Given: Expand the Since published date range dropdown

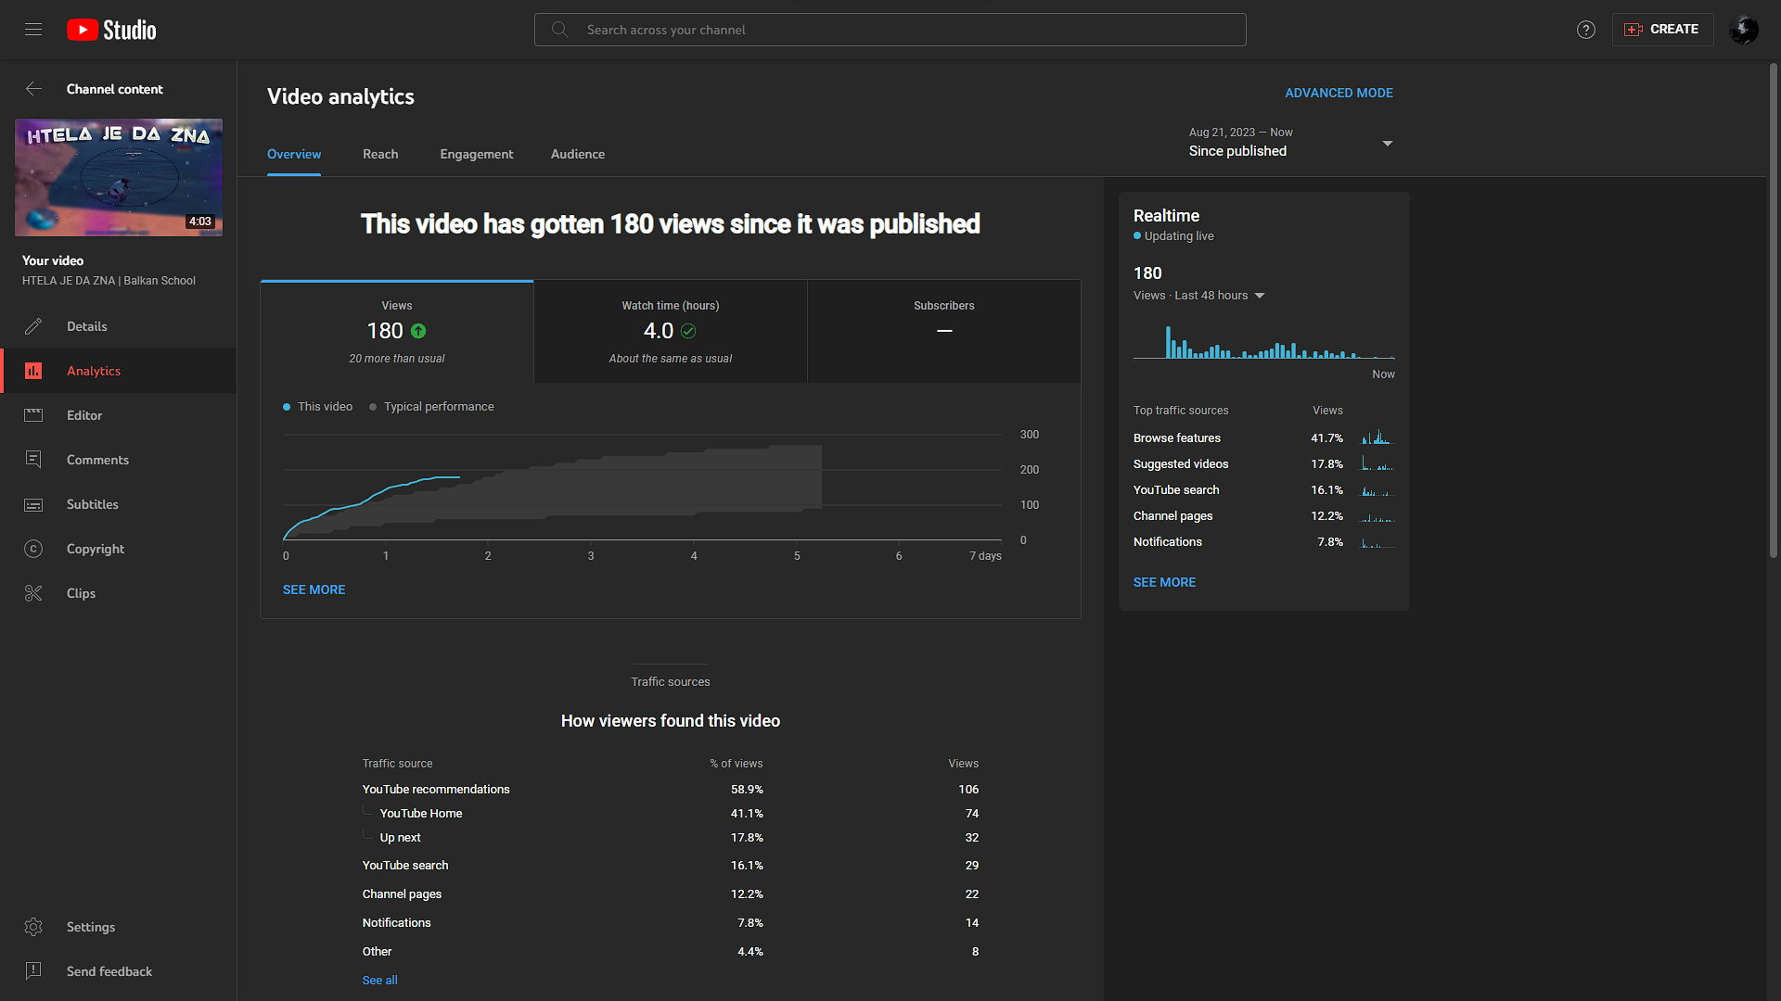Looking at the screenshot, I should 1291,143.
